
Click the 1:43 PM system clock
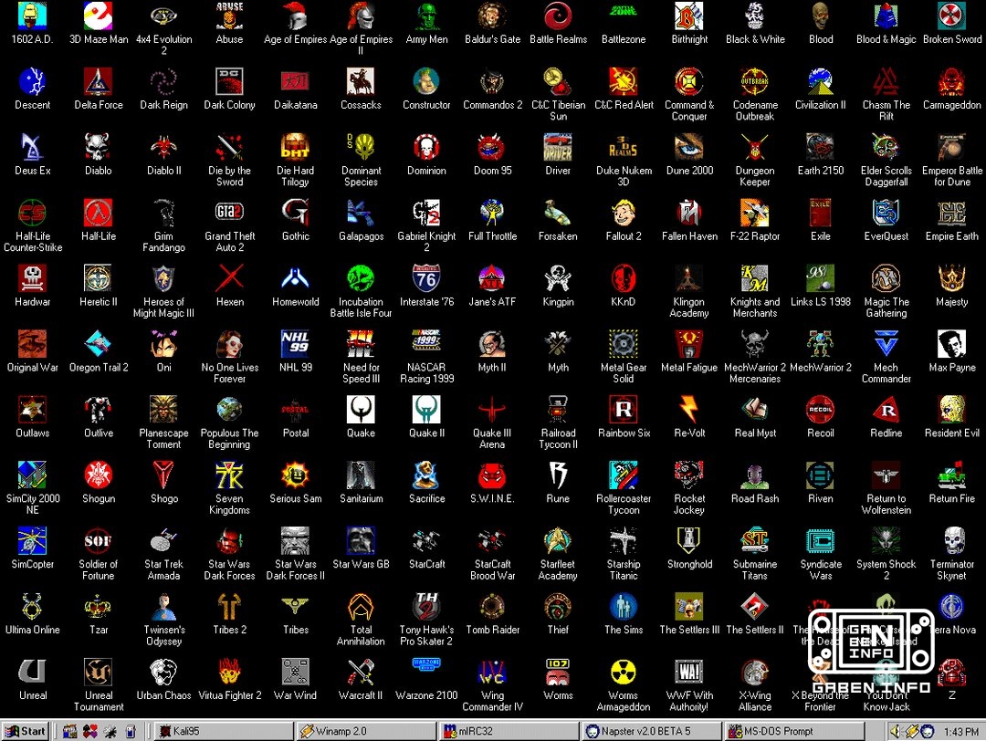tap(960, 732)
